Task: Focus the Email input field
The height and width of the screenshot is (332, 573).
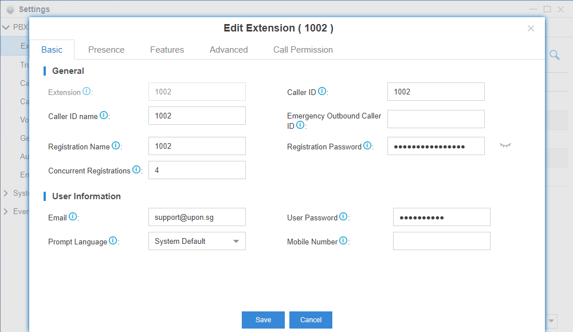Action: (x=197, y=217)
